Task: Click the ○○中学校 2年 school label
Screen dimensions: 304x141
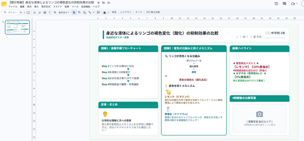Action: (x=275, y=33)
